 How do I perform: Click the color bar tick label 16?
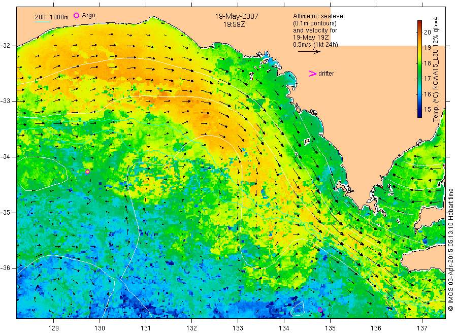(427, 94)
